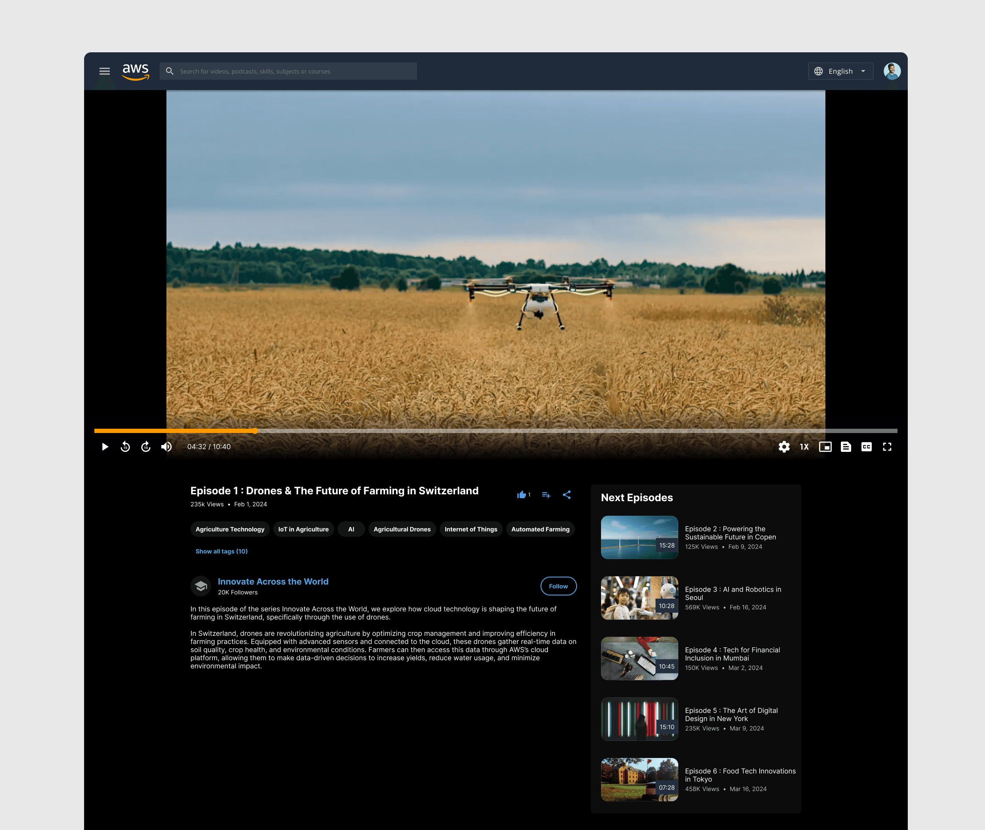Add episode to playlist
The image size is (985, 830).
point(546,494)
